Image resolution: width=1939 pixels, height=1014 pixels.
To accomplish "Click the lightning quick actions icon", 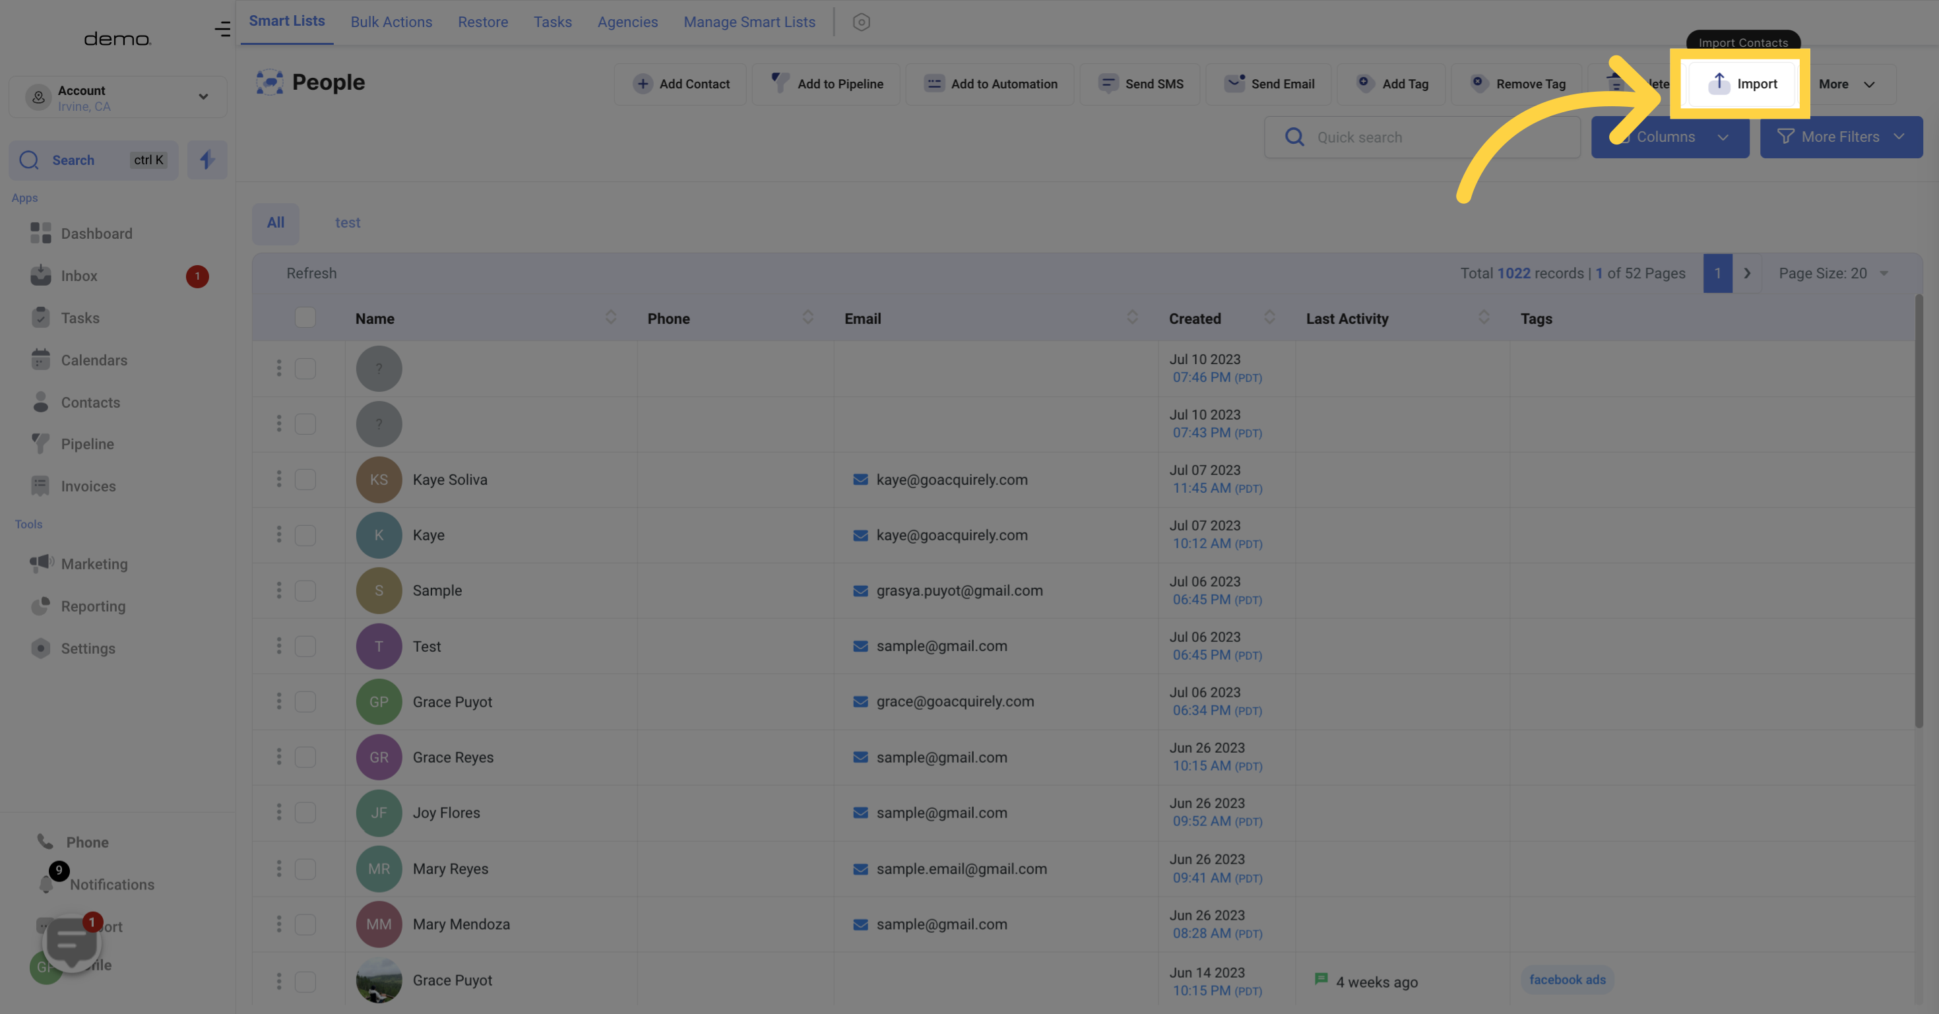I will click(x=207, y=160).
